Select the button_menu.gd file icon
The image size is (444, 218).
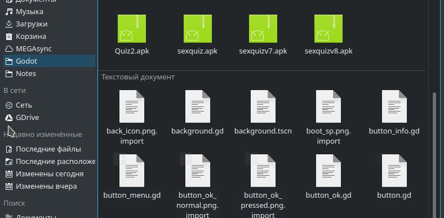(x=132, y=171)
